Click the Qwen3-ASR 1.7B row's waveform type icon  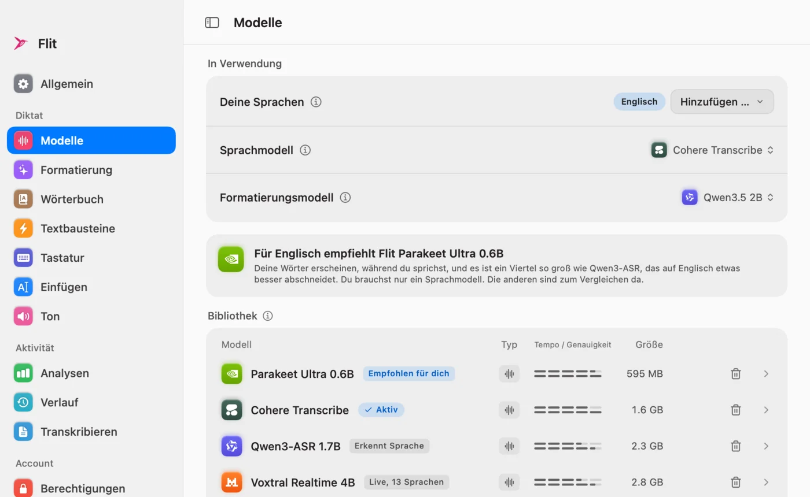coord(509,446)
